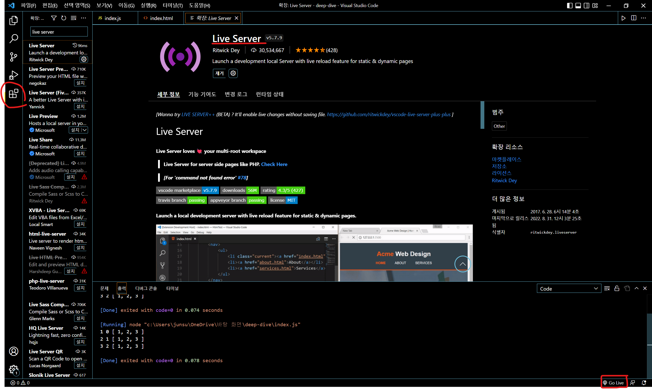Click the live server search input field
The image size is (652, 389).
click(x=59, y=32)
